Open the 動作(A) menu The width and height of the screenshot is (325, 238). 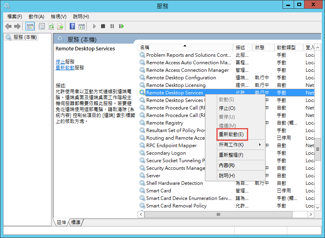click(x=36, y=17)
